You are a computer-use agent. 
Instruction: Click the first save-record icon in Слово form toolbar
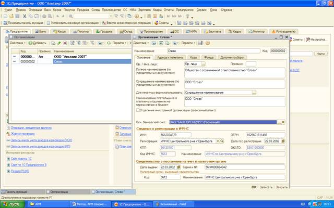pyautogui.click(x=153, y=43)
